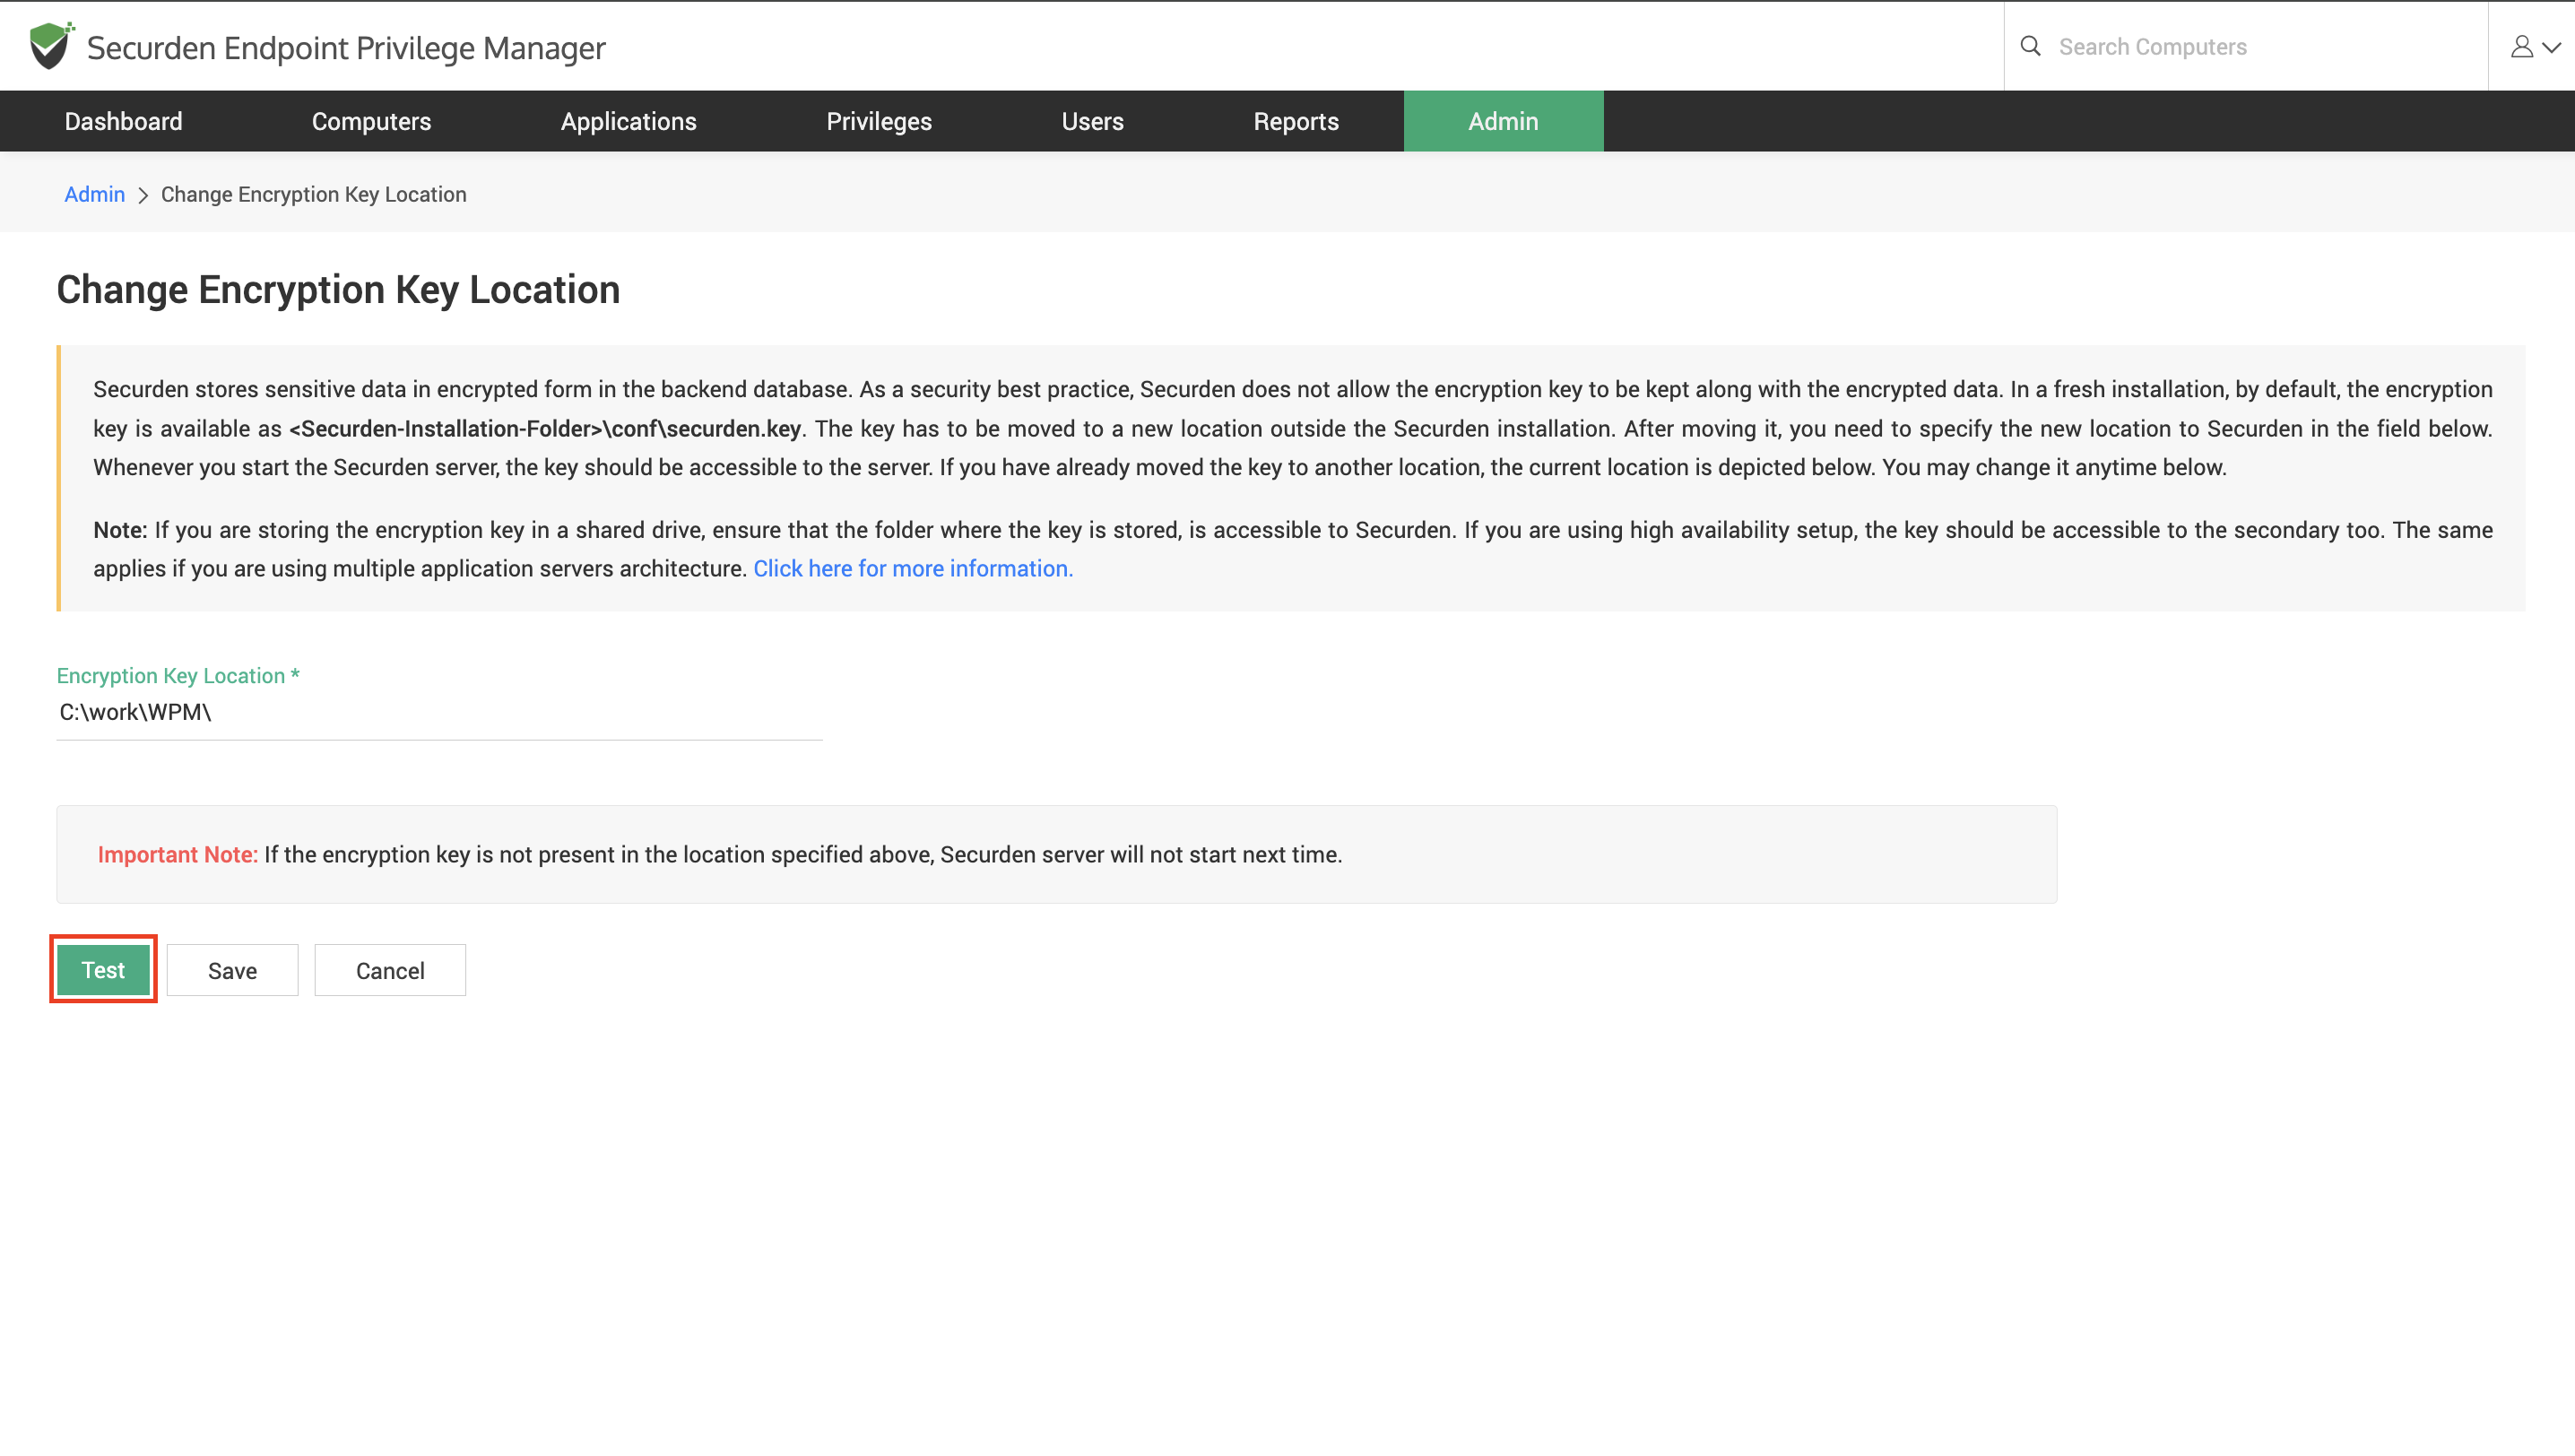Go to the Applications tab
This screenshot has width=2575, height=1456.
[629, 121]
